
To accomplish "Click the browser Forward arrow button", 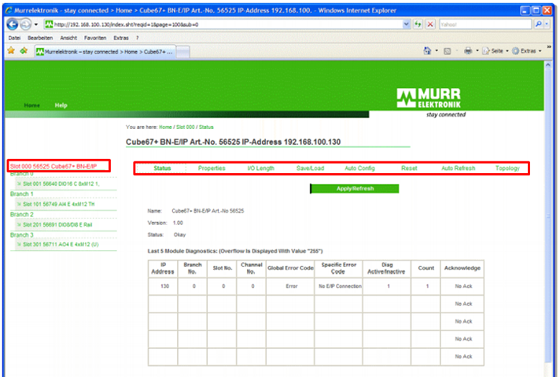I will 25,24.
